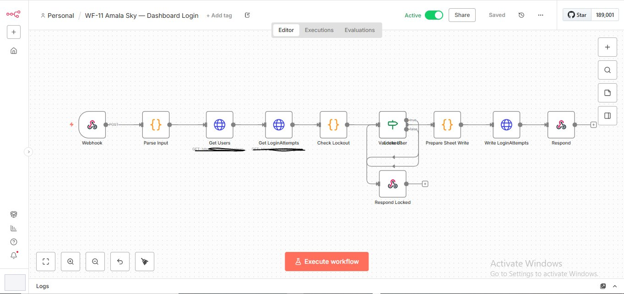Open the Help question mark icon
624x294 pixels.
click(14, 242)
